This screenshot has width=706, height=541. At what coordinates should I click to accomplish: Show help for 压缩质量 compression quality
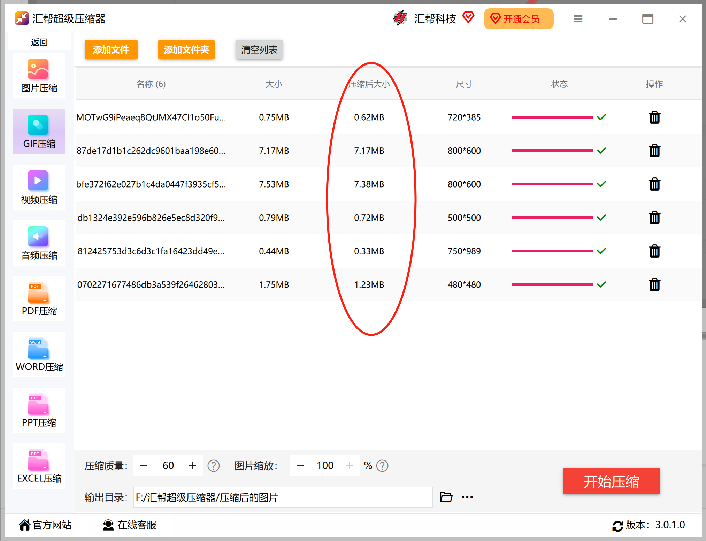pos(214,466)
